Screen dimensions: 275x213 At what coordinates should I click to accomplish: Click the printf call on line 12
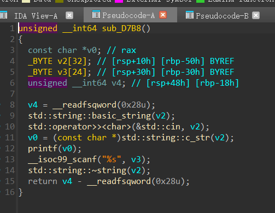[43, 149]
